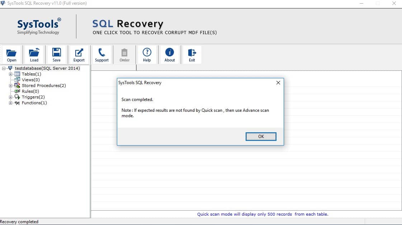The height and width of the screenshot is (225, 402).
Task: Select Triggers(2) tree item
Action: coord(33,97)
